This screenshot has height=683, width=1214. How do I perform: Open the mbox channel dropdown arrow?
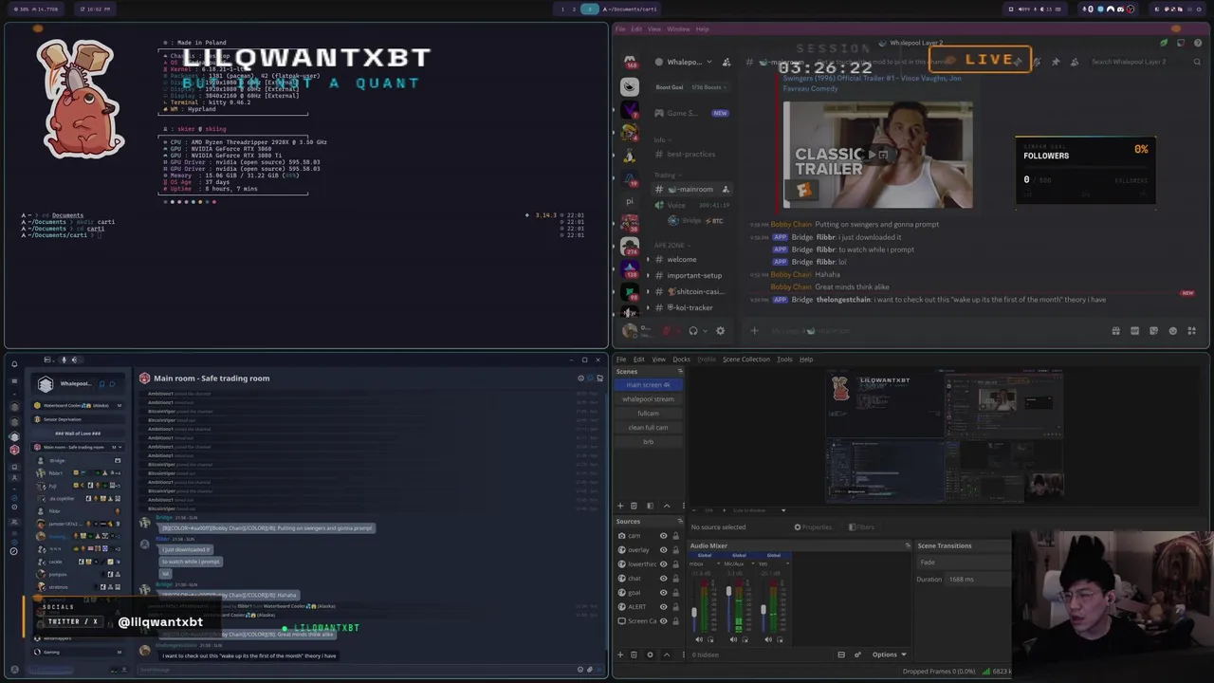[718, 564]
